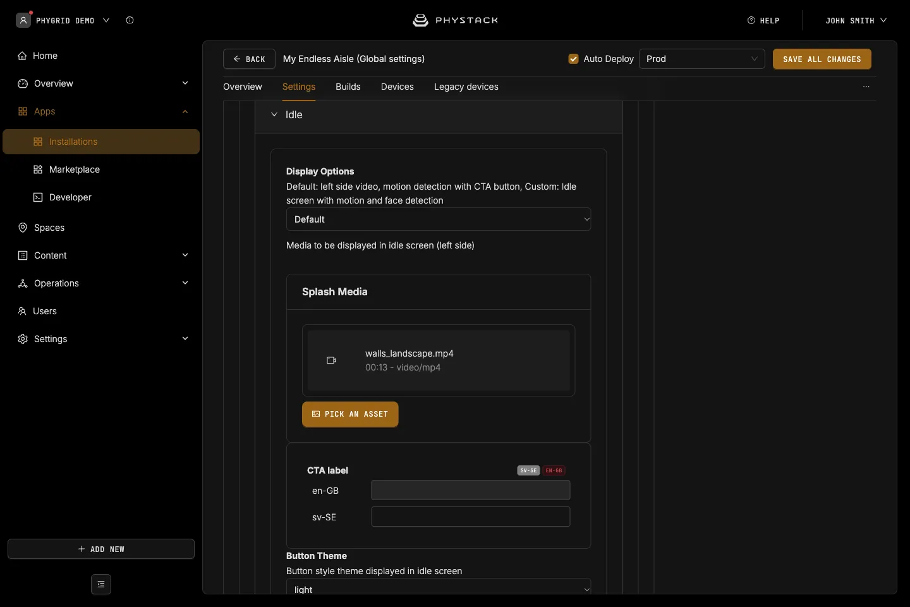Open the John Smith user menu
Viewport: 910px width, 607px height.
click(x=856, y=20)
